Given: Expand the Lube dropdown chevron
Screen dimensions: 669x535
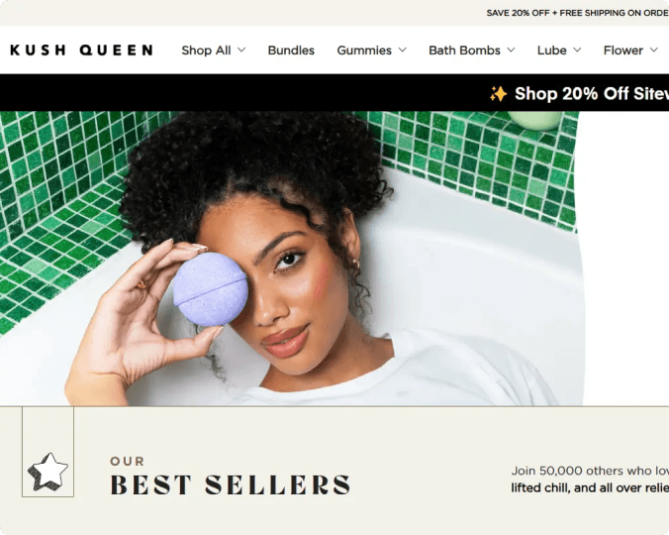Looking at the screenshot, I should click(x=577, y=50).
